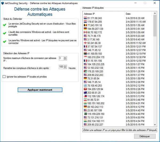Screen dimensions: 160x142
Task: Close the JetClouding Security window
Action: coord(155,3)
